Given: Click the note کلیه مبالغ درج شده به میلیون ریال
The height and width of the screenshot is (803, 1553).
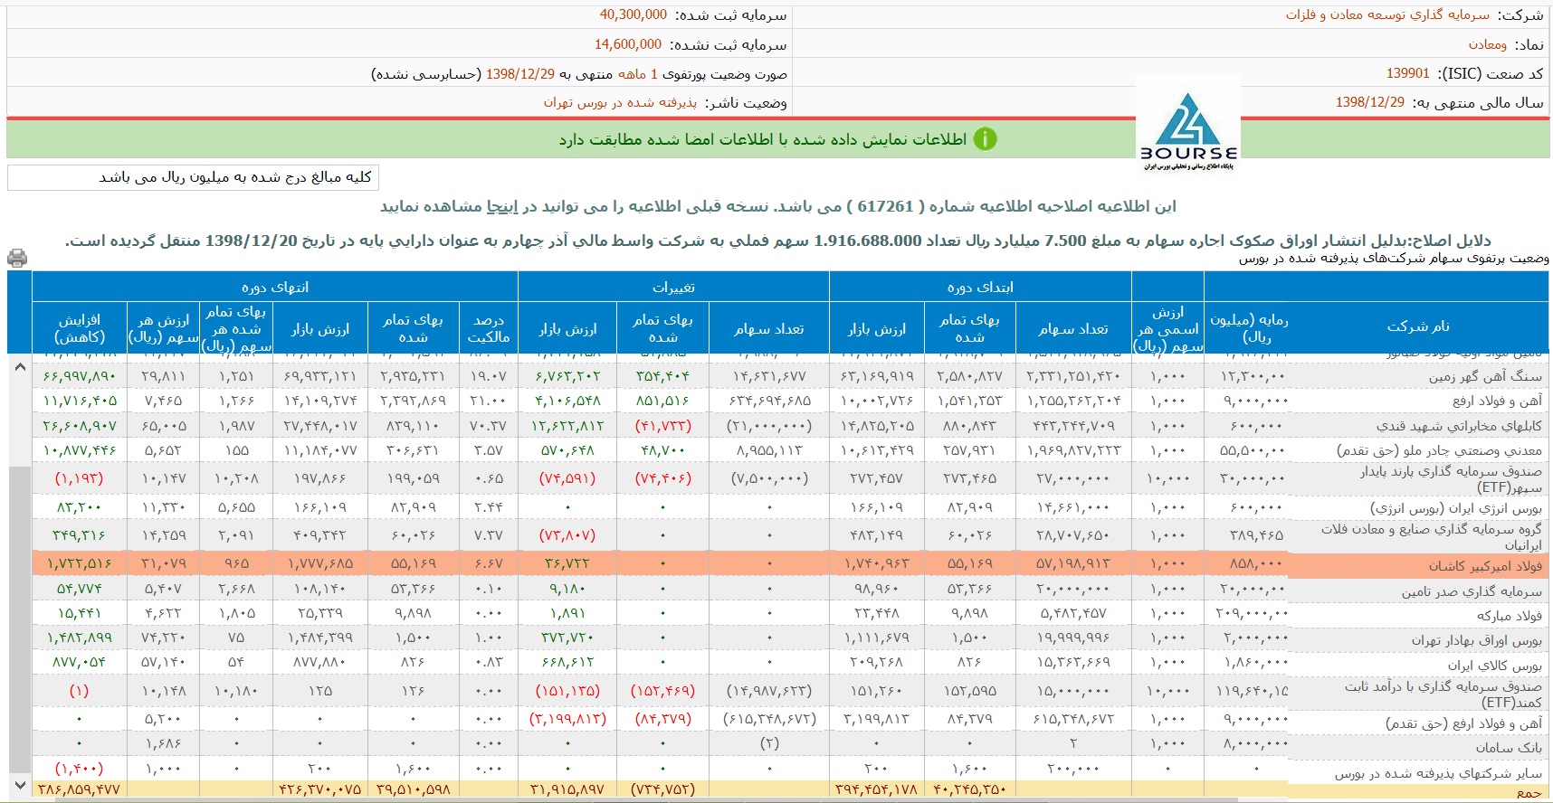Looking at the screenshot, I should (x=235, y=177).
